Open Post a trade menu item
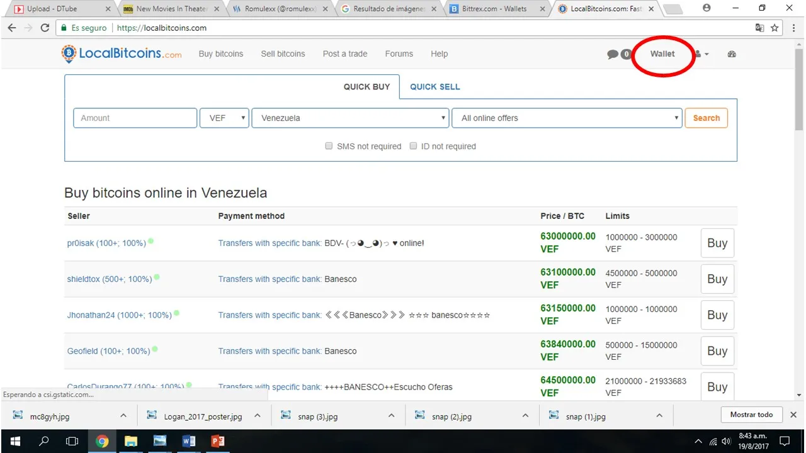The image size is (806, 453). point(345,54)
